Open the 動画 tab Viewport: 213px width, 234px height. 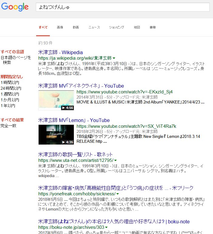[76, 27]
